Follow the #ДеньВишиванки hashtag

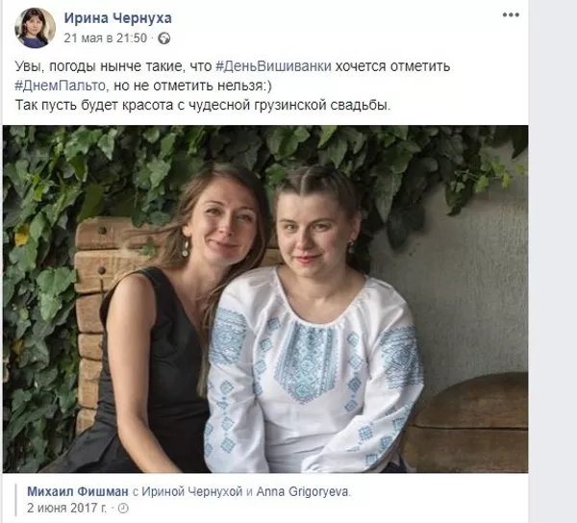(273, 66)
